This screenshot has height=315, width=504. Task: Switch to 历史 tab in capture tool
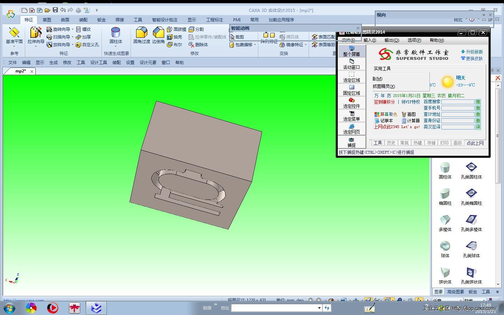[x=391, y=143]
